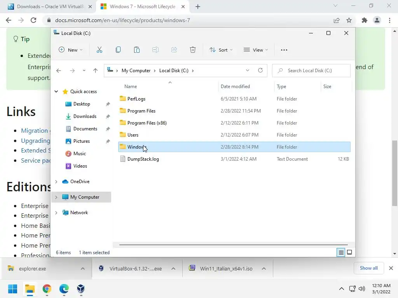
Task: Open Chrome extensions puzzle icon
Action: (365, 20)
